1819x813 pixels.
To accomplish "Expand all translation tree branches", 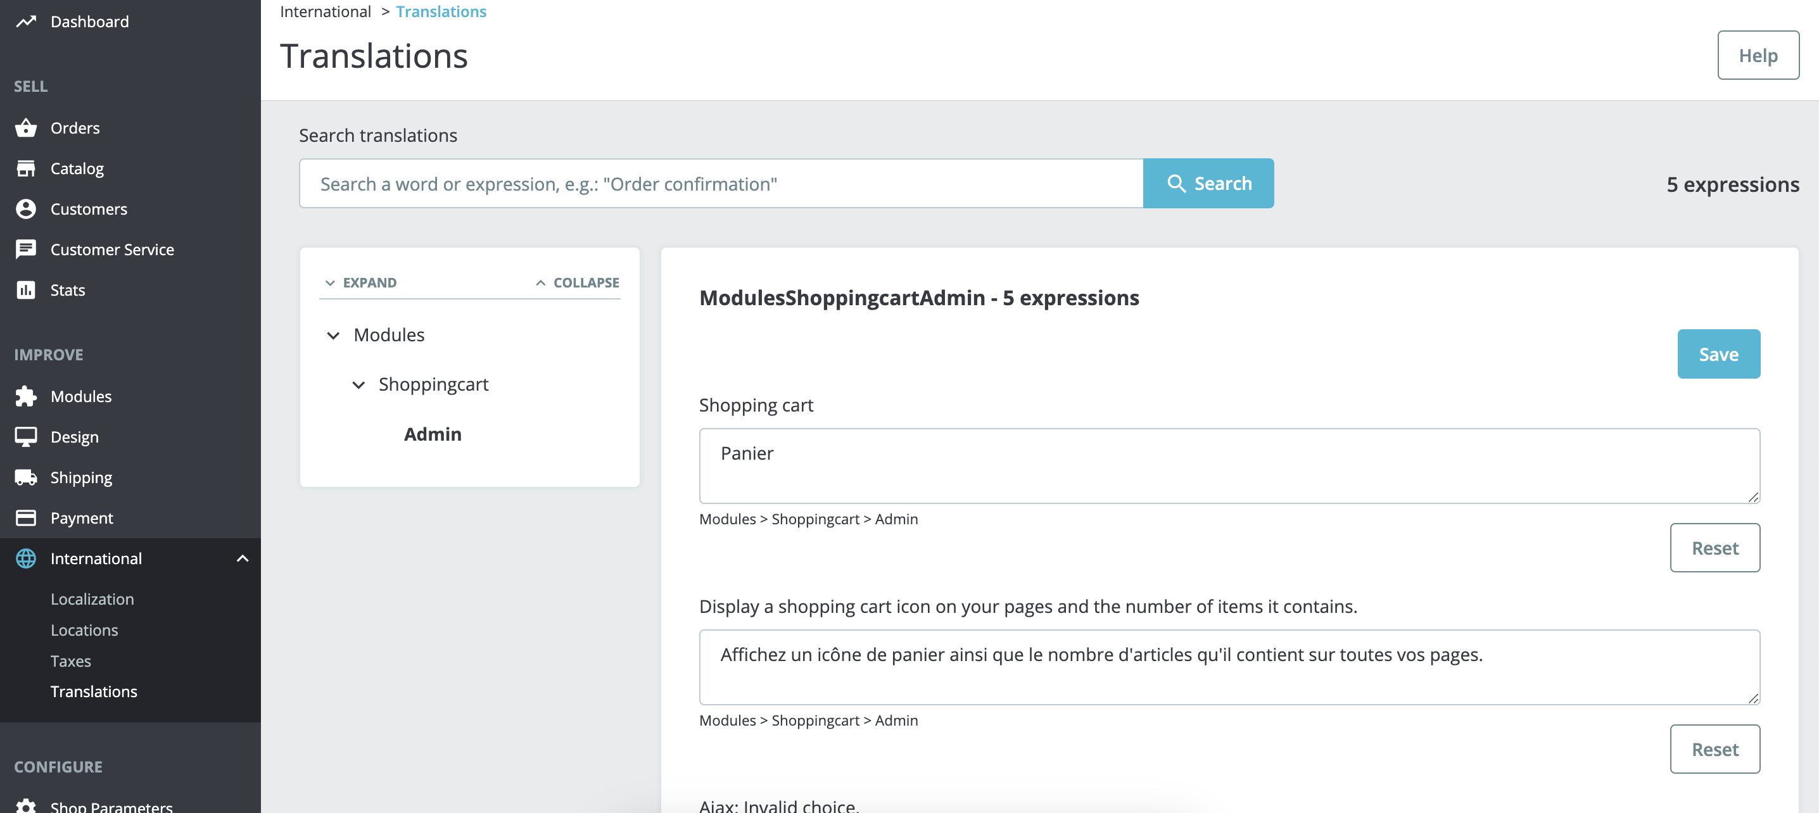I will point(362,282).
